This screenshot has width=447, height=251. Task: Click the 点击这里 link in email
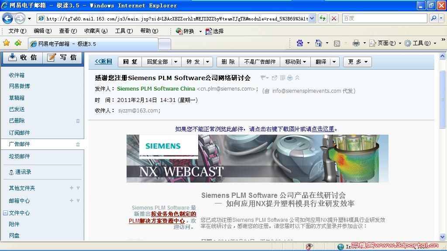(323, 129)
